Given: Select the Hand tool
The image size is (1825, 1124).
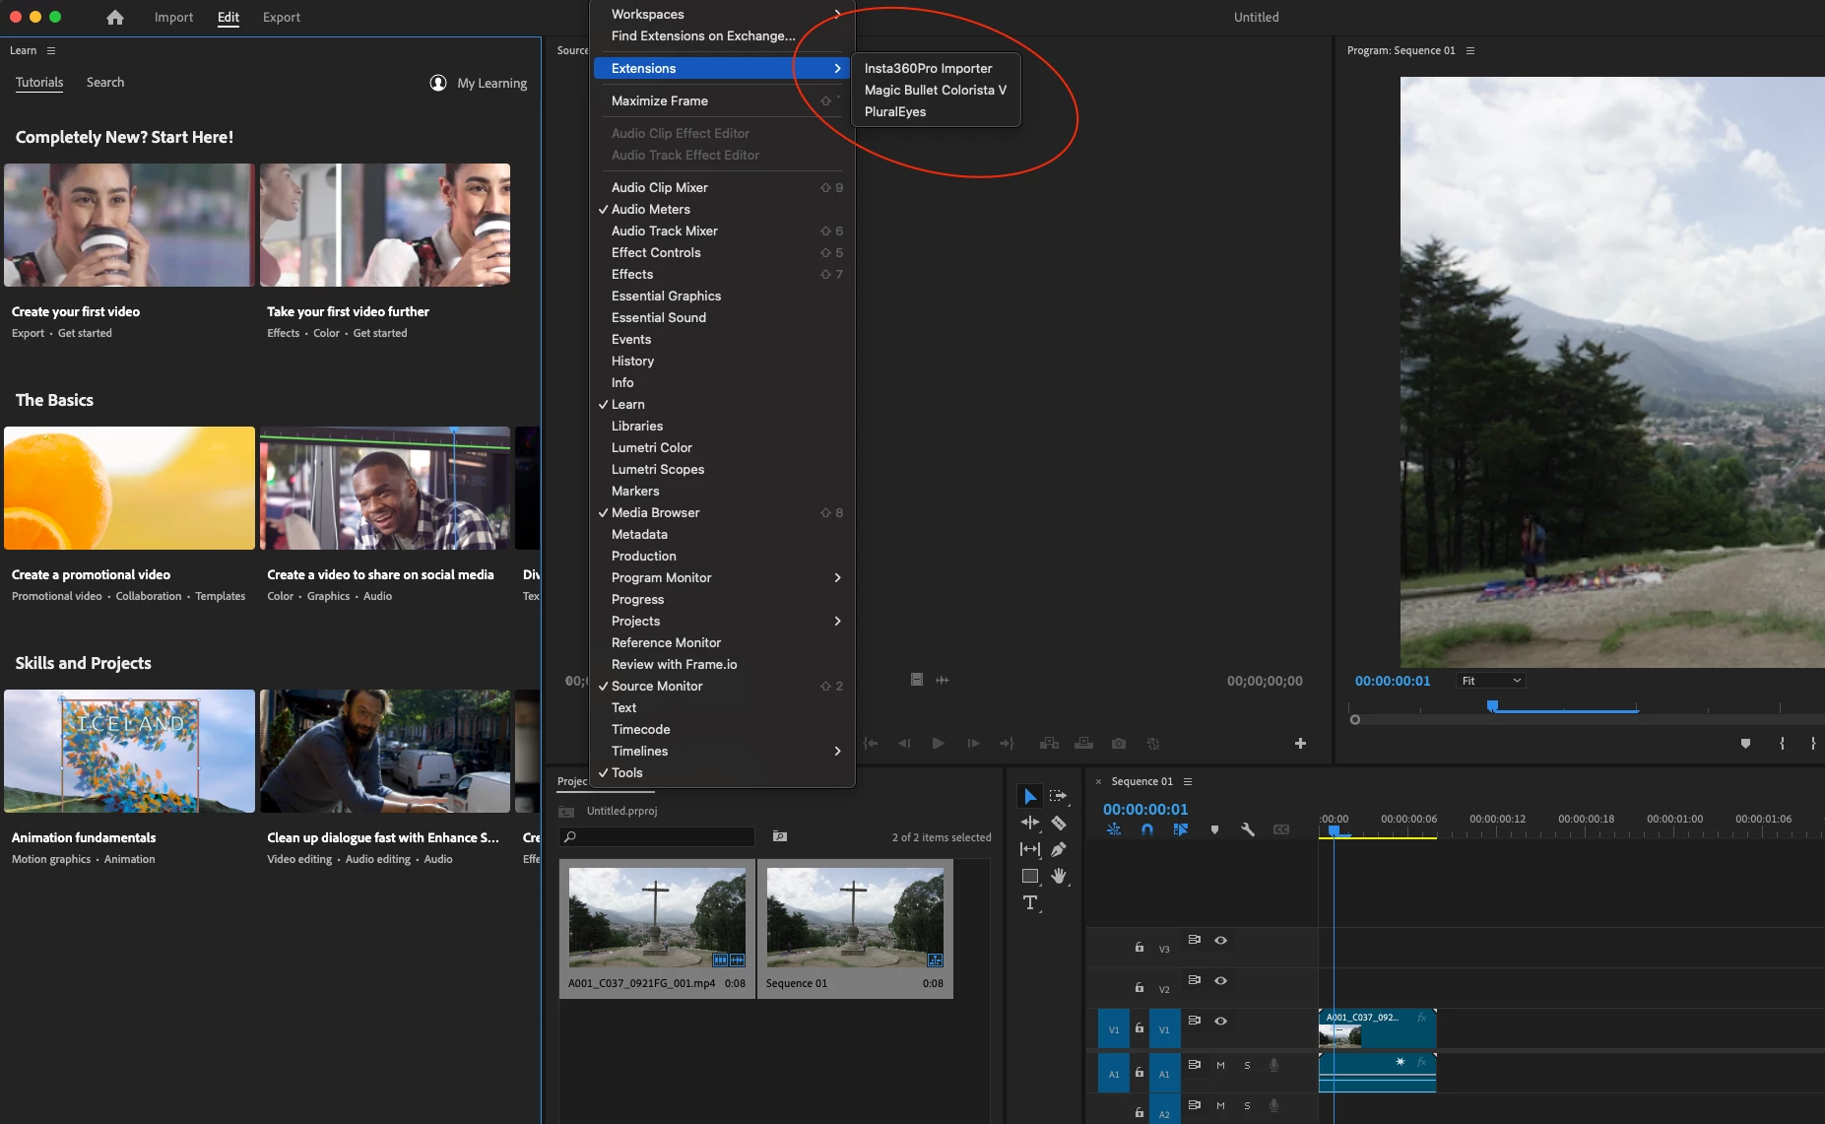Looking at the screenshot, I should [1059, 876].
